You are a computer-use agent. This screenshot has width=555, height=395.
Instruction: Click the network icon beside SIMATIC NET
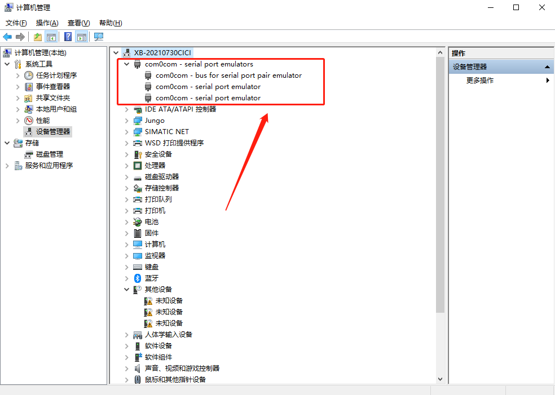tap(137, 132)
